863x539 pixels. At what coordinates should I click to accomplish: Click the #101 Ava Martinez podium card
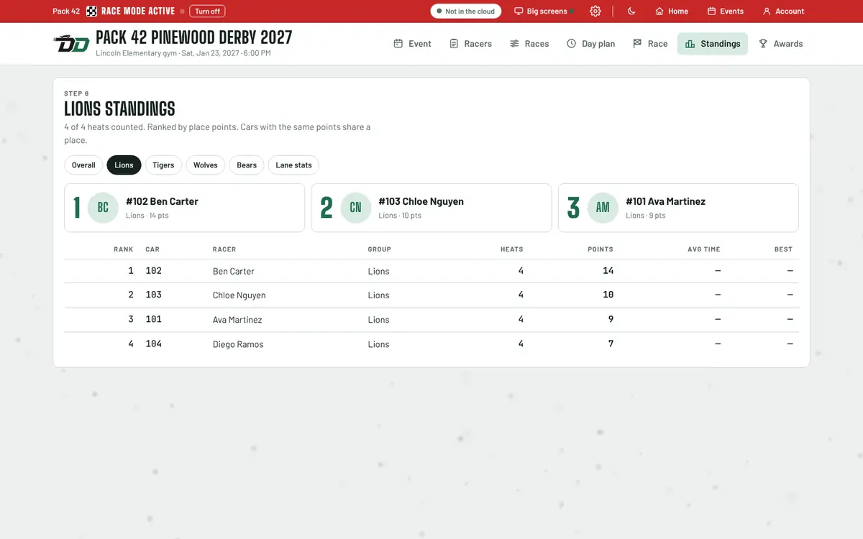tap(678, 208)
